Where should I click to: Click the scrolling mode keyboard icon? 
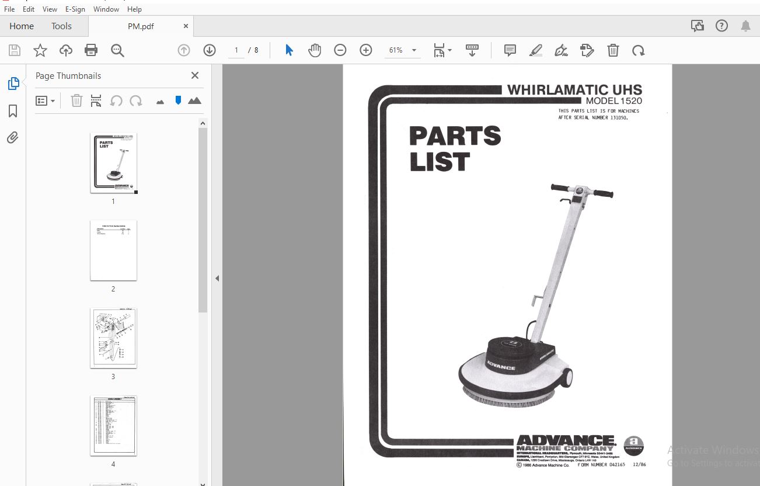(472, 50)
